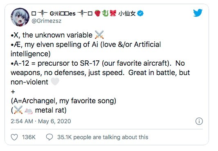Click the crossed swords emoji after 'variable'

[x=99, y=35]
